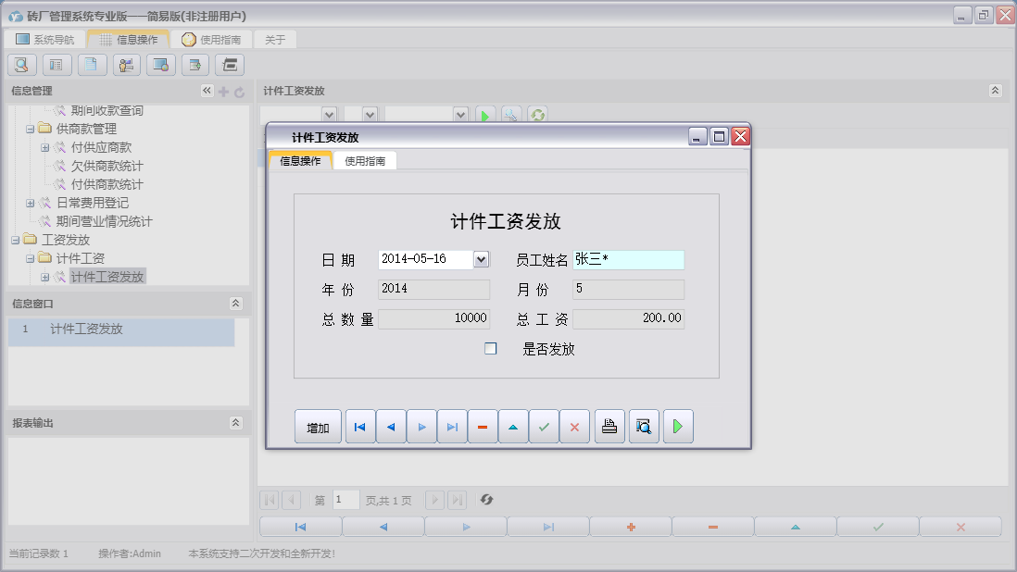
Task: Click the green run arrow in the dialog
Action: click(x=677, y=426)
